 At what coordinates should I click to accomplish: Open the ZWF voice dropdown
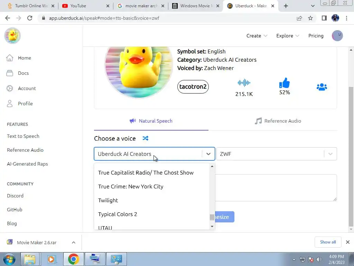pos(277,154)
